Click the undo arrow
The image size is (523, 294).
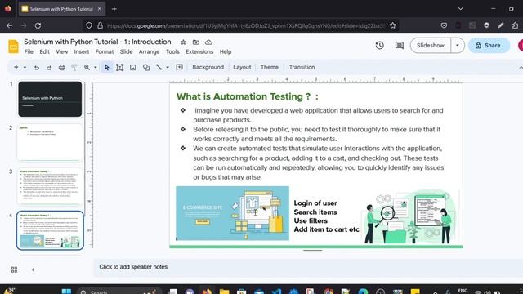[37, 67]
